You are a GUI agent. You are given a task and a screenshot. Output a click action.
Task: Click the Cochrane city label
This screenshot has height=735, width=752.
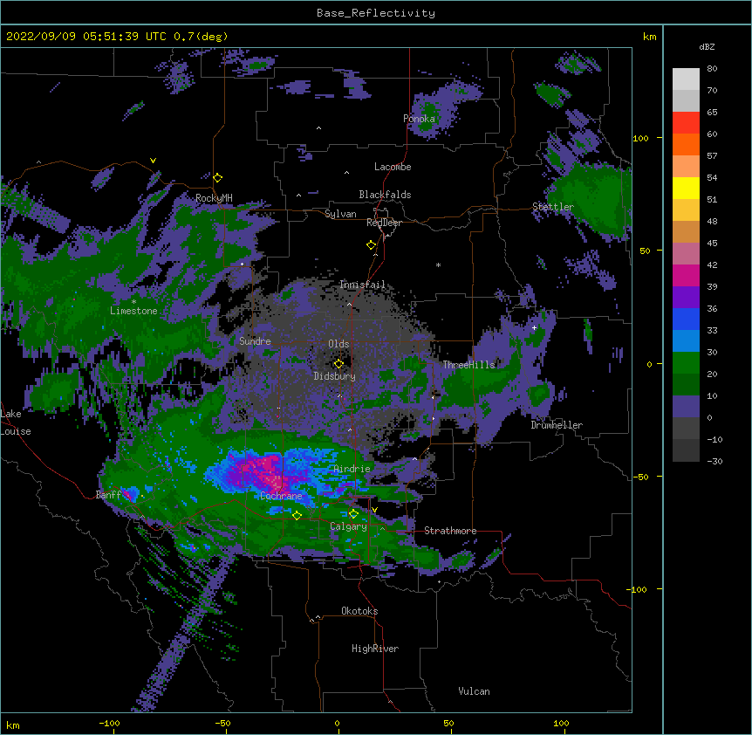281,496
